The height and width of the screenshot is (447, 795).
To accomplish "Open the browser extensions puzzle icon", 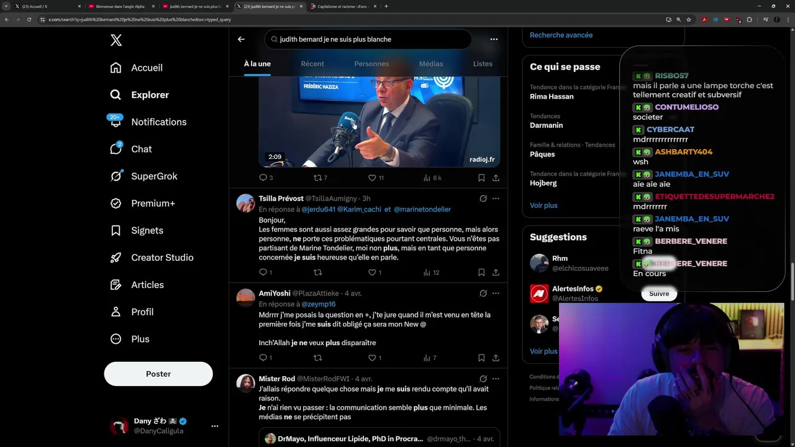I will 749,19.
